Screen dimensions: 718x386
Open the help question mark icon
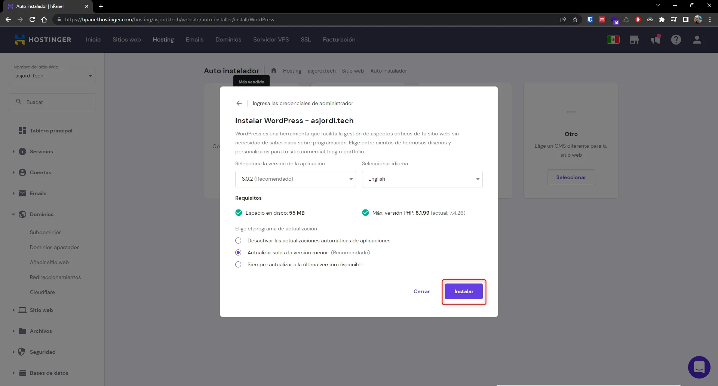676,40
